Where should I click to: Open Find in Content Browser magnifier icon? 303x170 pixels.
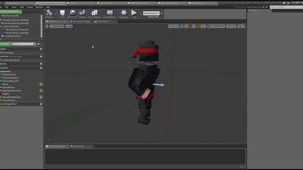[x=72, y=14]
